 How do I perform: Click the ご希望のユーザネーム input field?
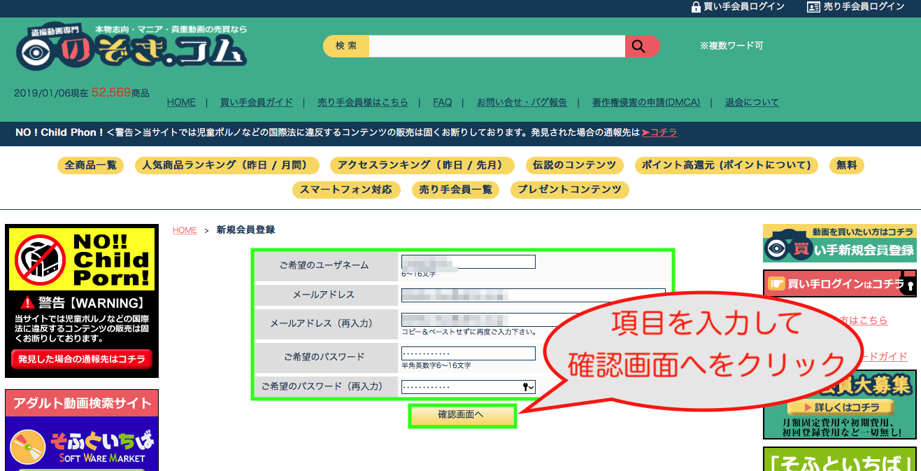(468, 262)
